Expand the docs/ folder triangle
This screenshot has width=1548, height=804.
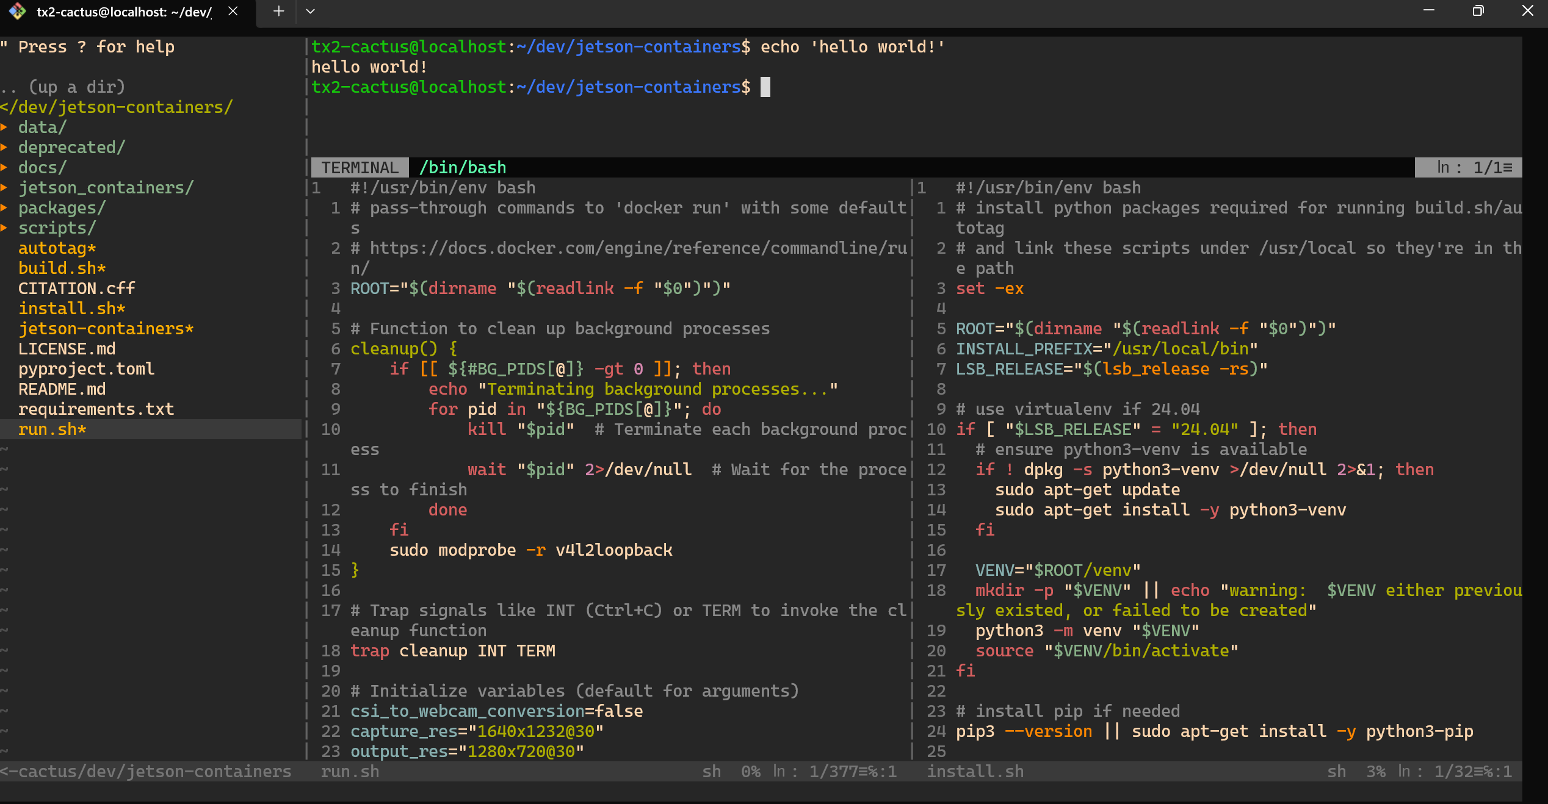click(x=4, y=168)
